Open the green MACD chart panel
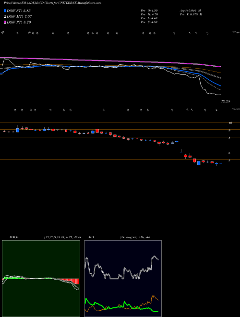 41,279
